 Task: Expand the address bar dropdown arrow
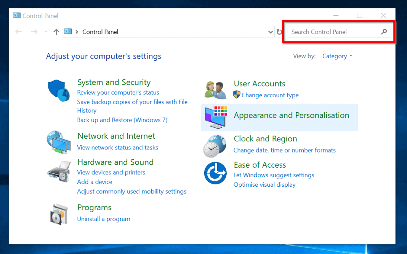(270, 32)
